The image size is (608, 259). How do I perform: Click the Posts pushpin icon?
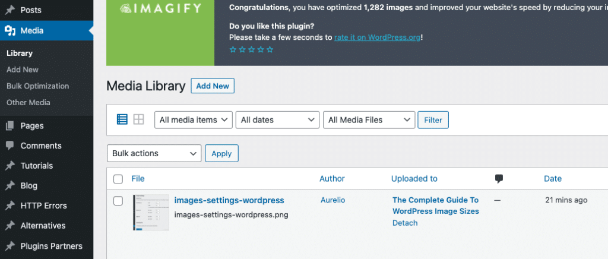10,11
